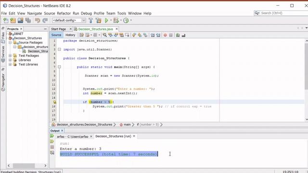Click the Find Next Occurrence icon
The image size is (308, 173).
click(116, 35)
